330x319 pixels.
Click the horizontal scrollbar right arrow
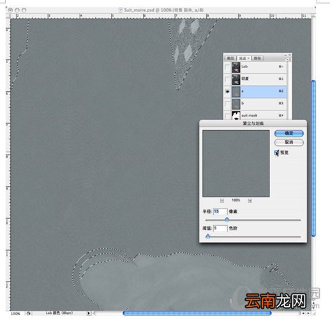(x=308, y=313)
